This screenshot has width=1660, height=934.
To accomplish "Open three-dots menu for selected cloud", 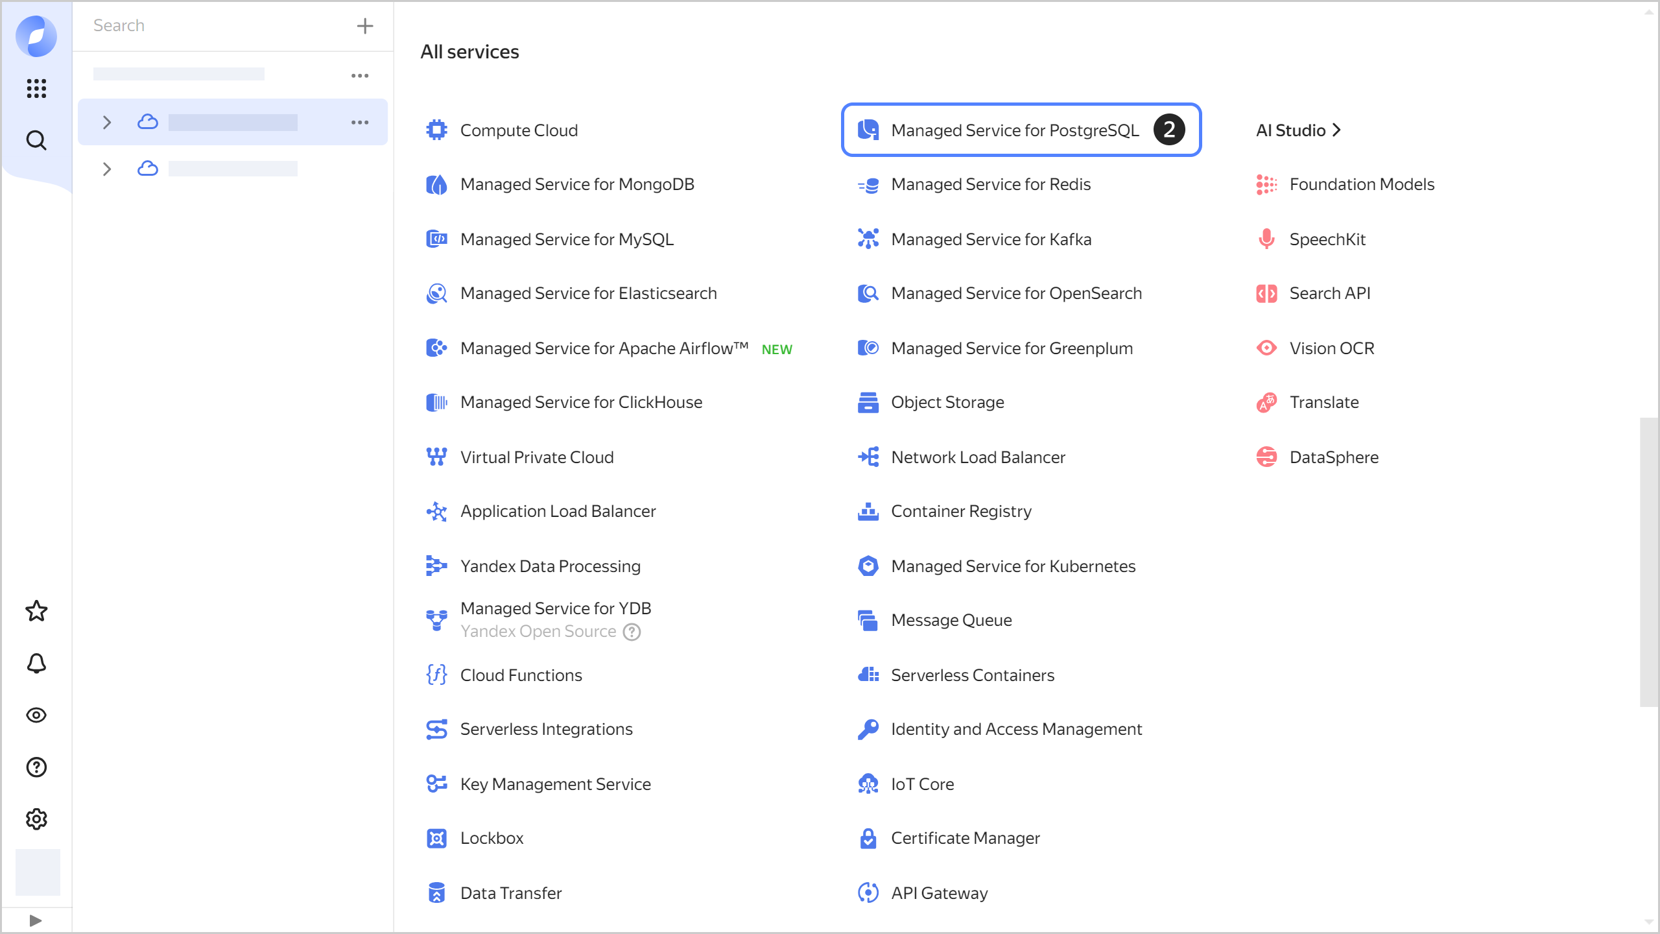I will (360, 122).
